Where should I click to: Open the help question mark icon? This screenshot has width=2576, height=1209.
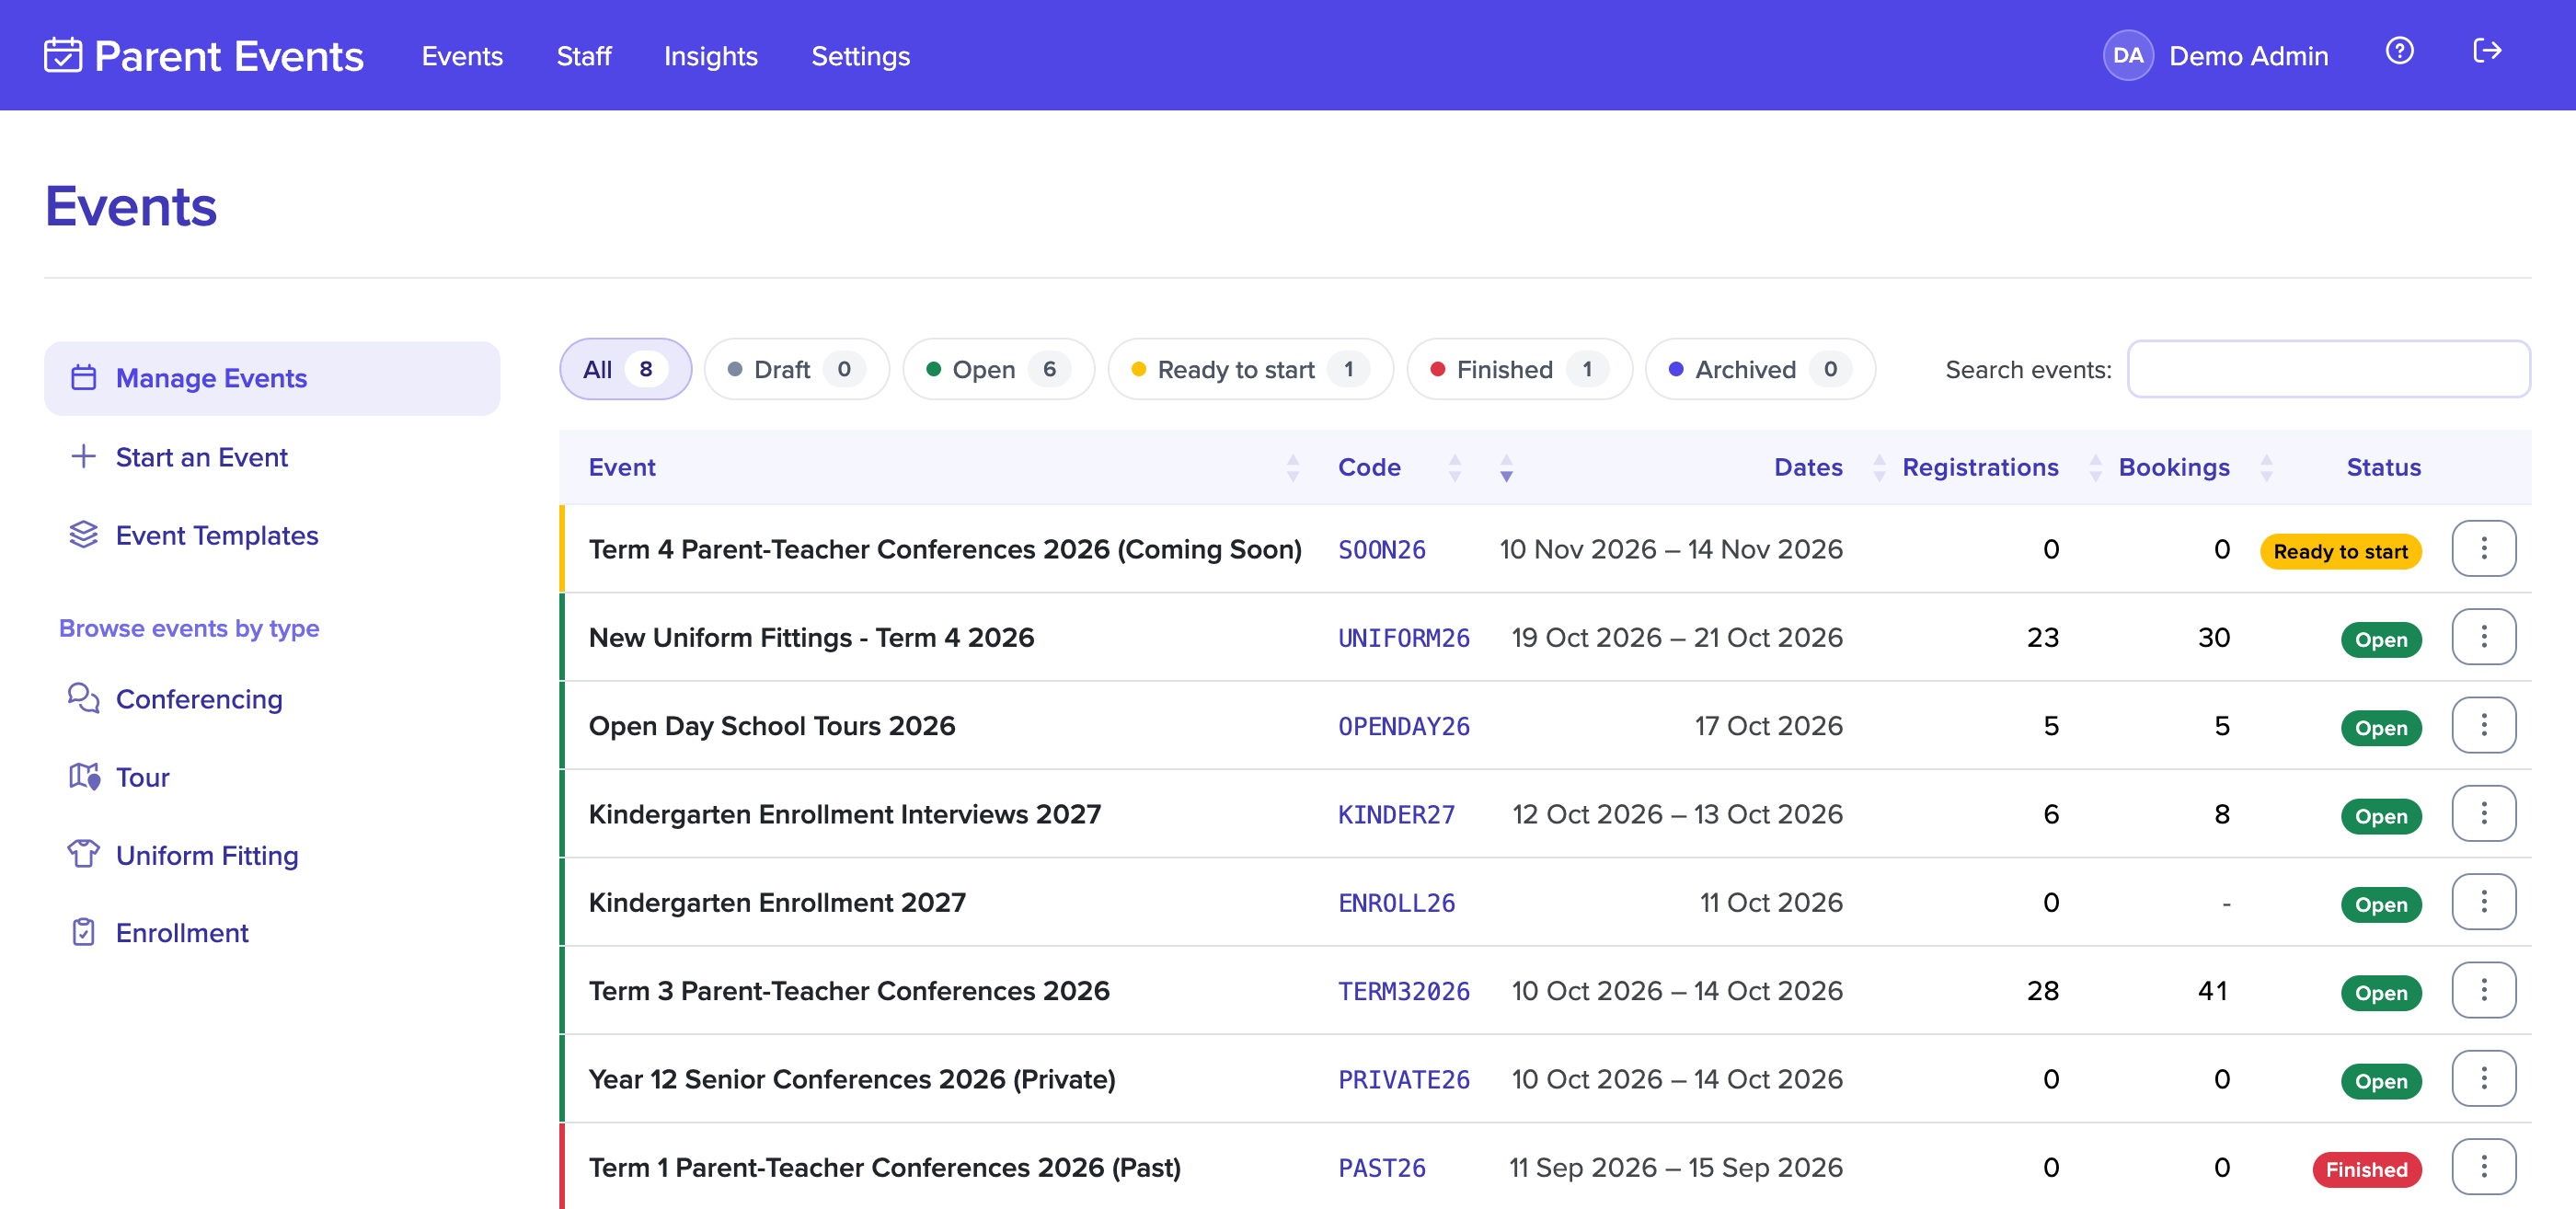pos(2400,51)
